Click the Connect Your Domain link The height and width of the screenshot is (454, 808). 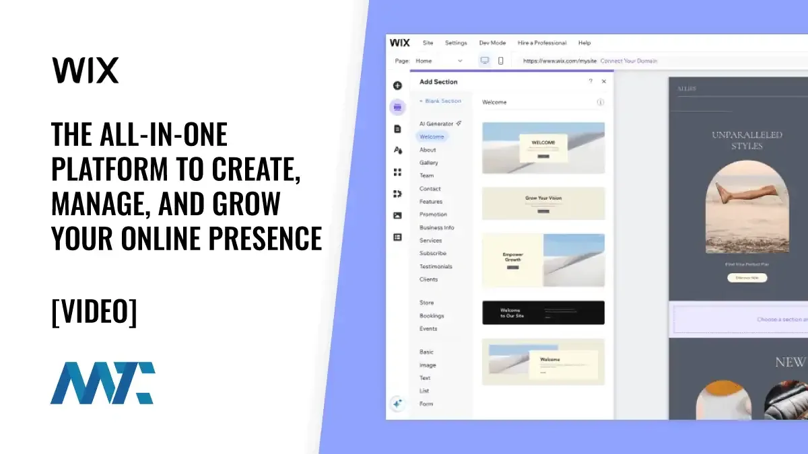pyautogui.click(x=629, y=61)
